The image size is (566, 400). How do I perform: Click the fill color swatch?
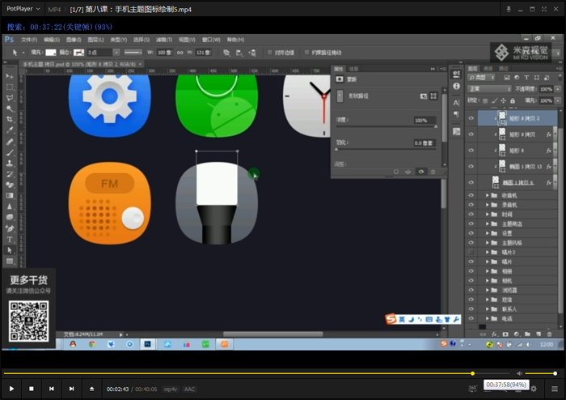click(x=51, y=53)
